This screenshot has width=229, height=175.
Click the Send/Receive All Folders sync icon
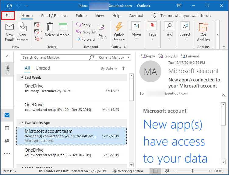pyautogui.click(x=9, y=6)
